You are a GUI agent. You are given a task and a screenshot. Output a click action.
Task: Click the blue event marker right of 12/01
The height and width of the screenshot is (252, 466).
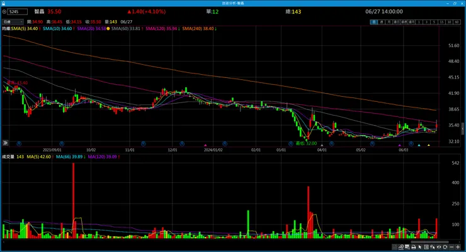click(x=182, y=143)
